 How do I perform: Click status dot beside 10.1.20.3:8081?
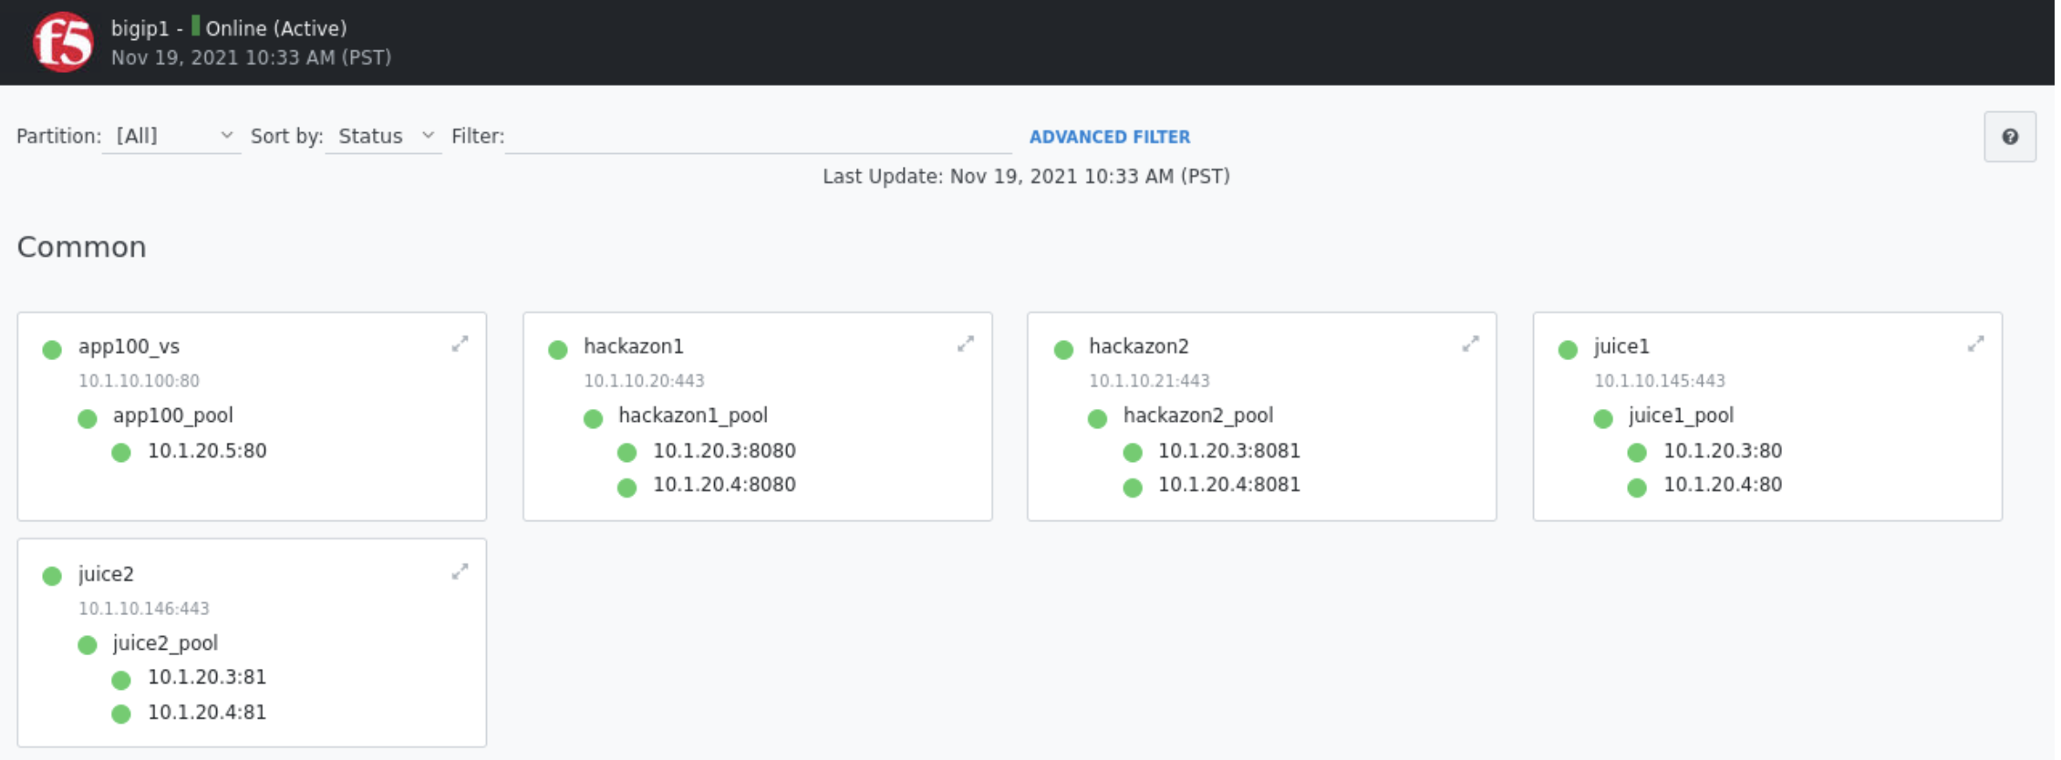[1133, 453]
